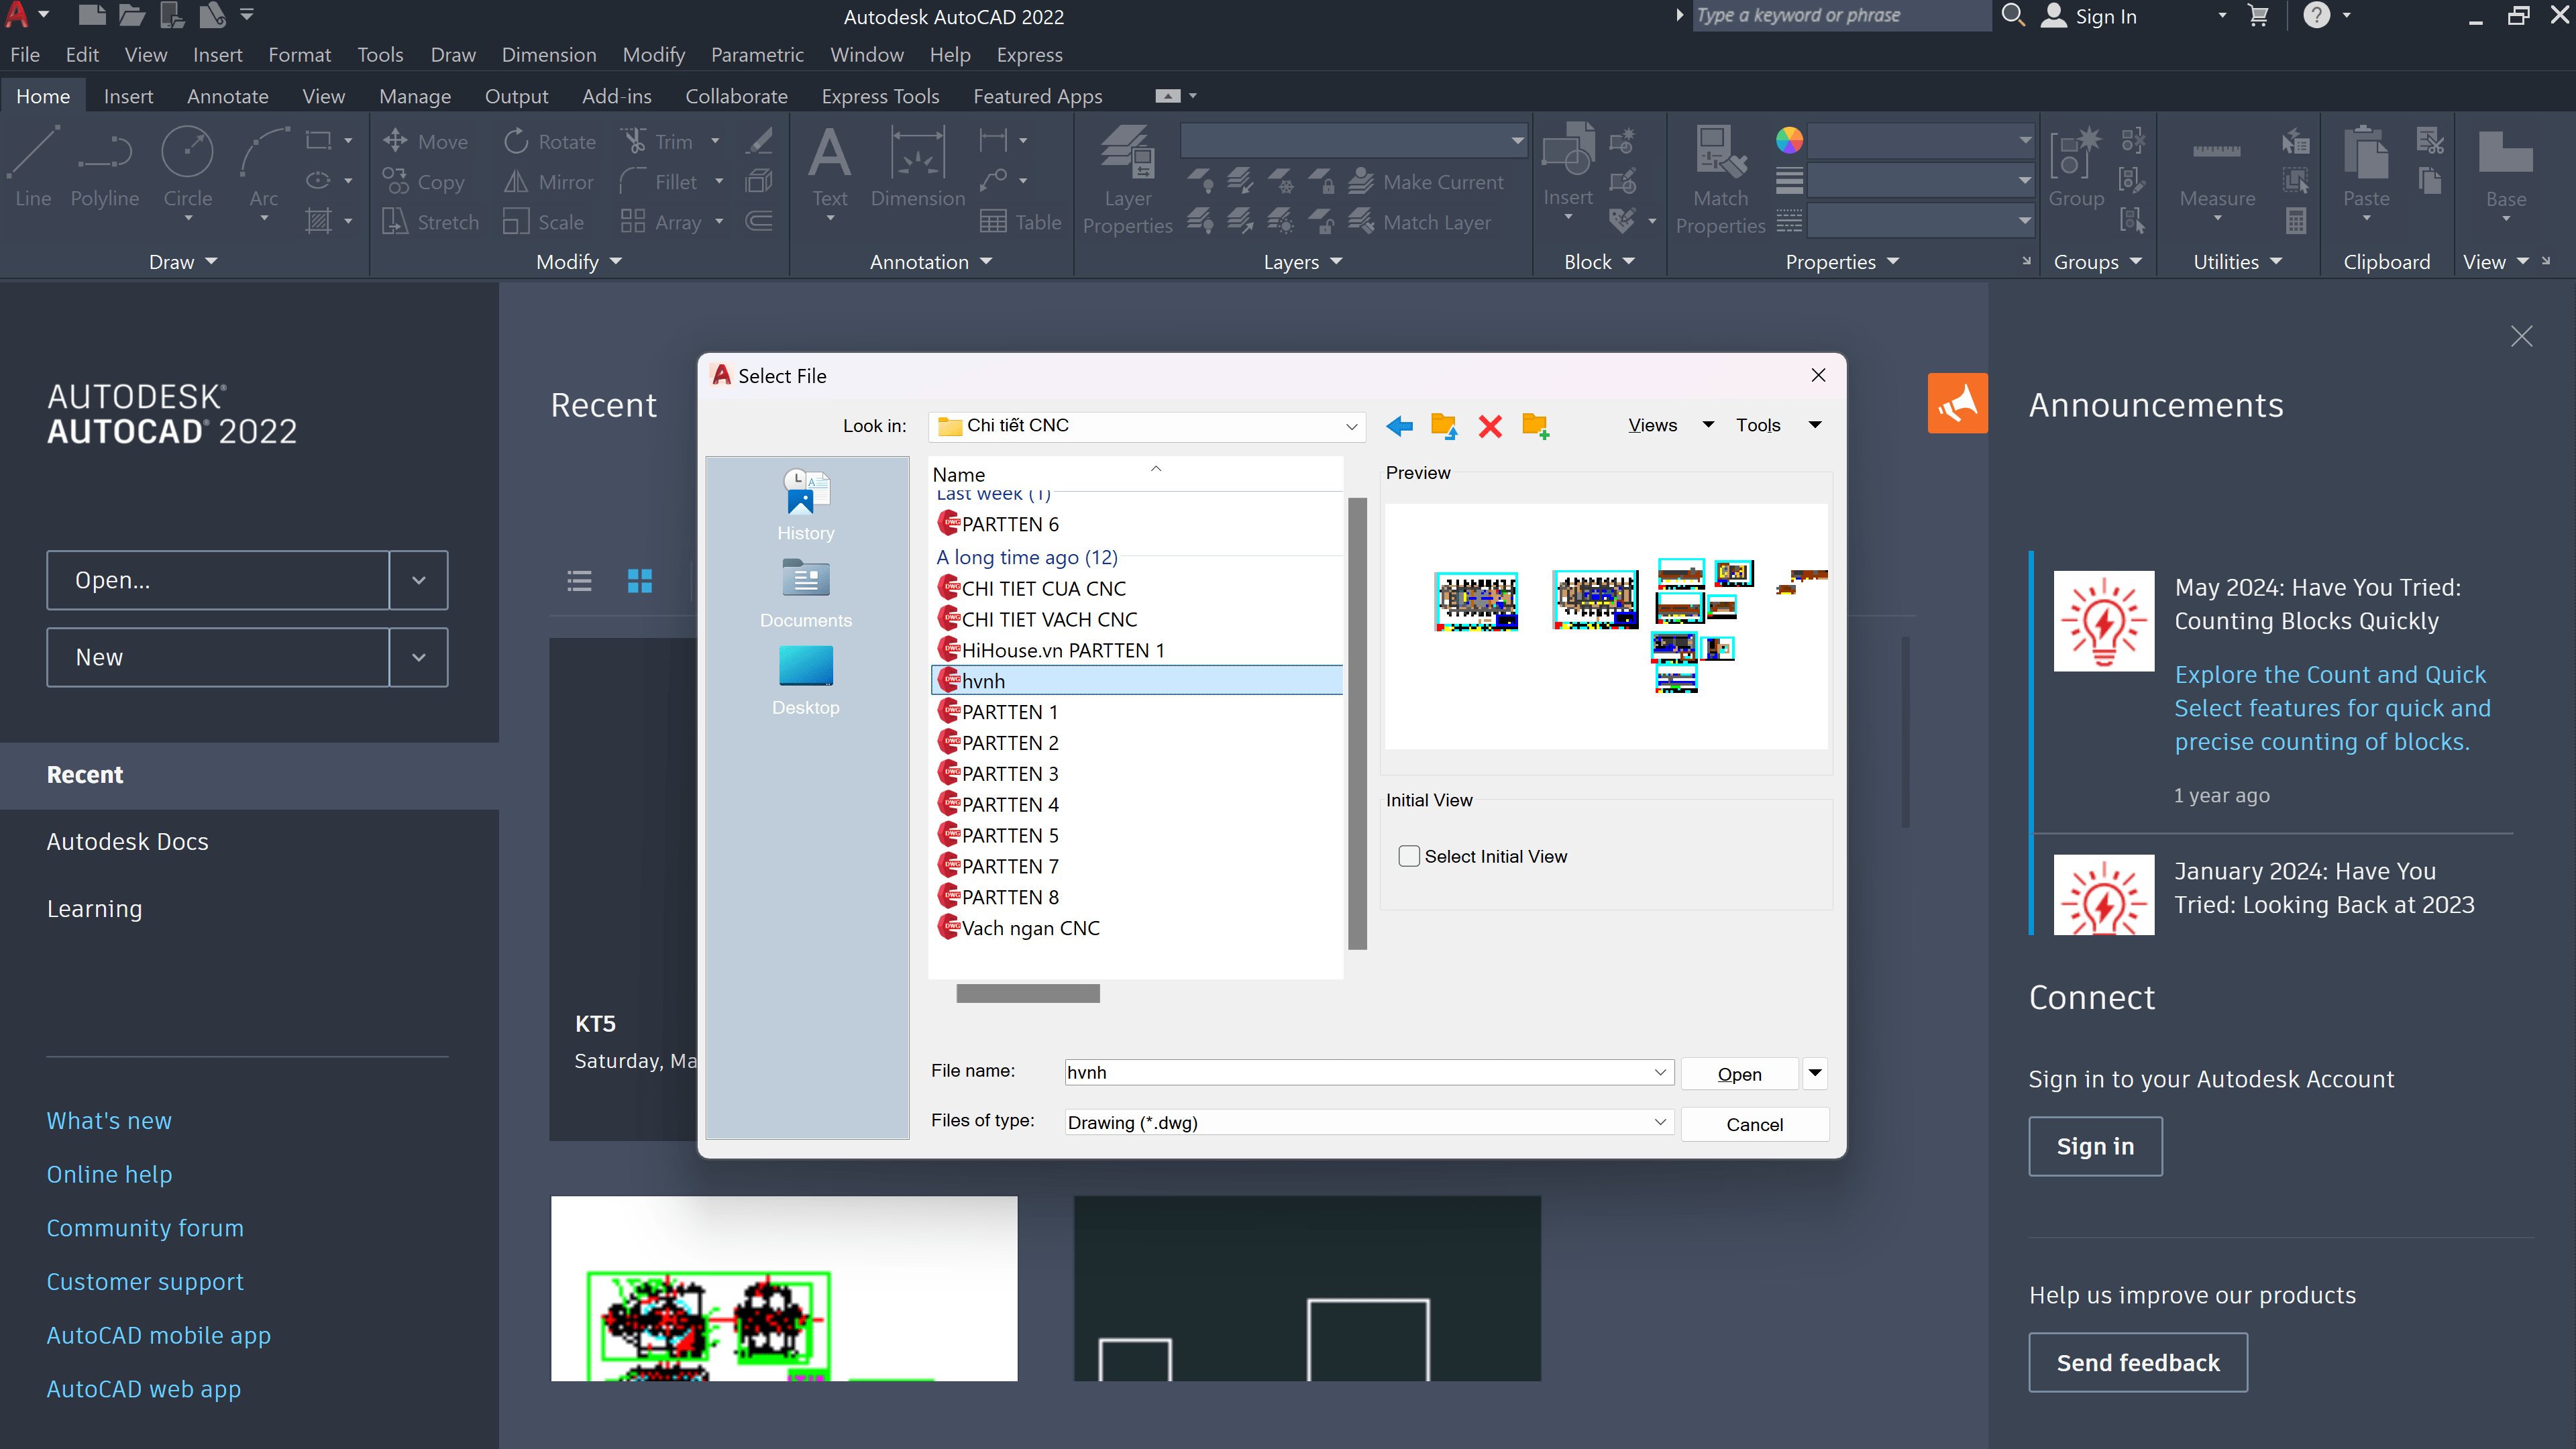The height and width of the screenshot is (1449, 2576).
Task: Expand the Draw panel flyout
Action: [183, 262]
